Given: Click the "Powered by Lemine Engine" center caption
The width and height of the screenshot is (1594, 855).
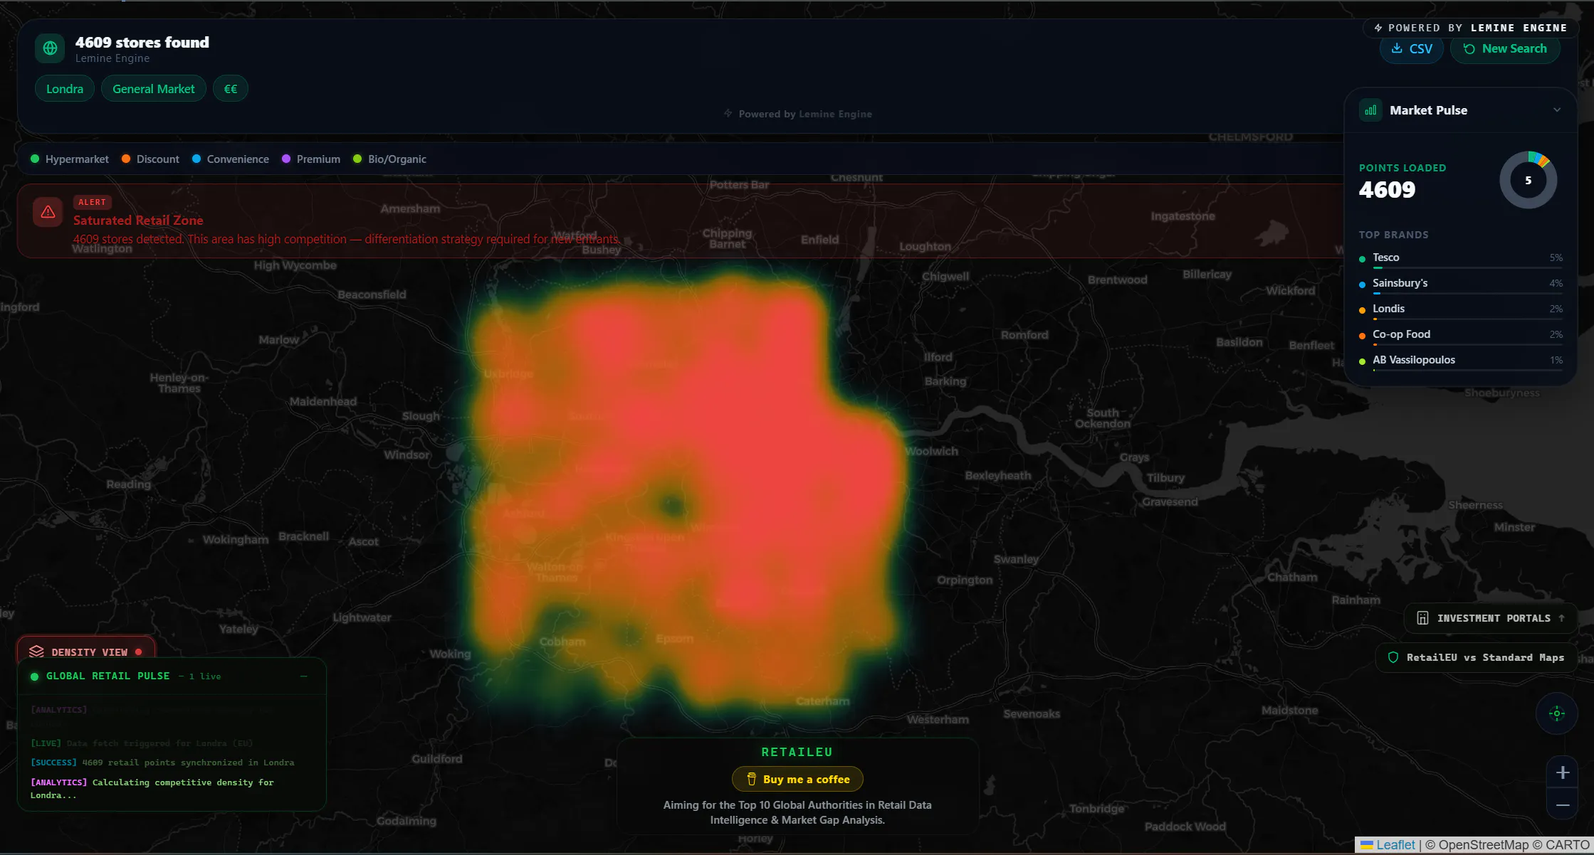Looking at the screenshot, I should click(798, 114).
